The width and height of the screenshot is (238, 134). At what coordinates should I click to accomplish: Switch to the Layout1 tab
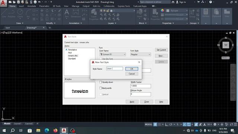point(17,124)
